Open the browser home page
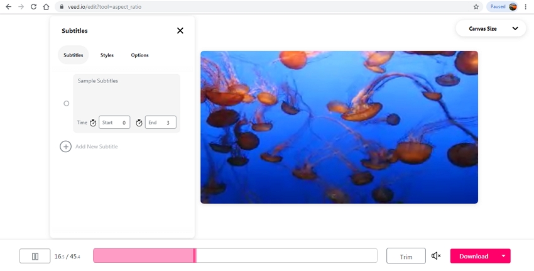Image resolution: width=534 pixels, height=271 pixels. point(46,6)
